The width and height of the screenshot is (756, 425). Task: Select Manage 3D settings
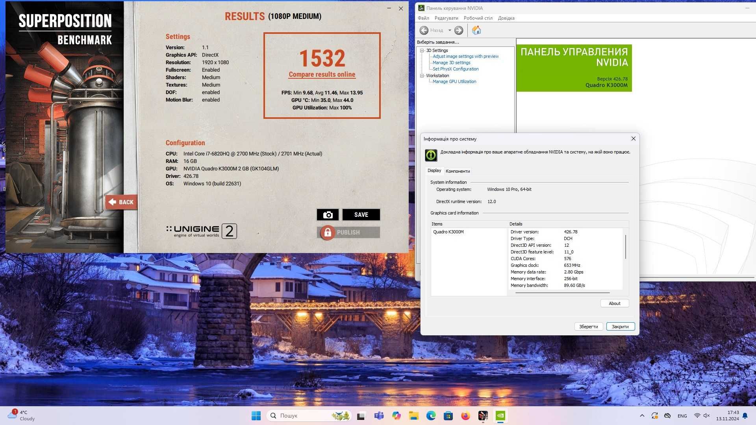[x=451, y=63]
